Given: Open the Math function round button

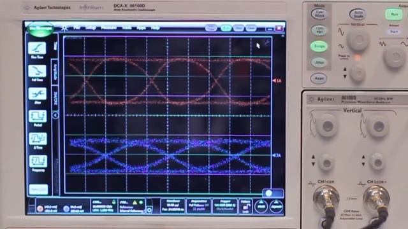Looking at the screenshot, I should pyautogui.click(x=261, y=207).
